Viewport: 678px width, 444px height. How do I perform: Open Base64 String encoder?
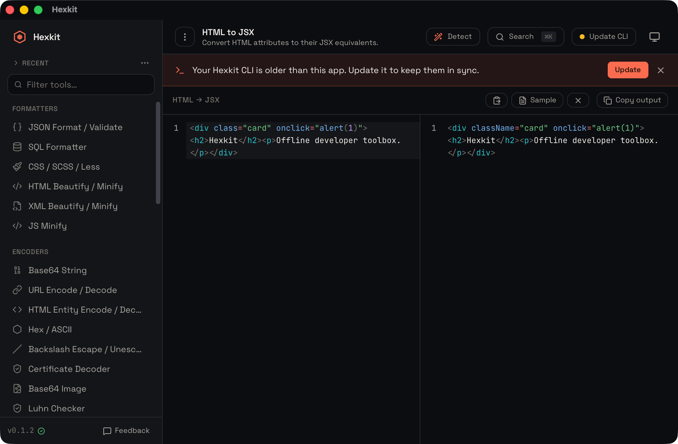point(81,270)
